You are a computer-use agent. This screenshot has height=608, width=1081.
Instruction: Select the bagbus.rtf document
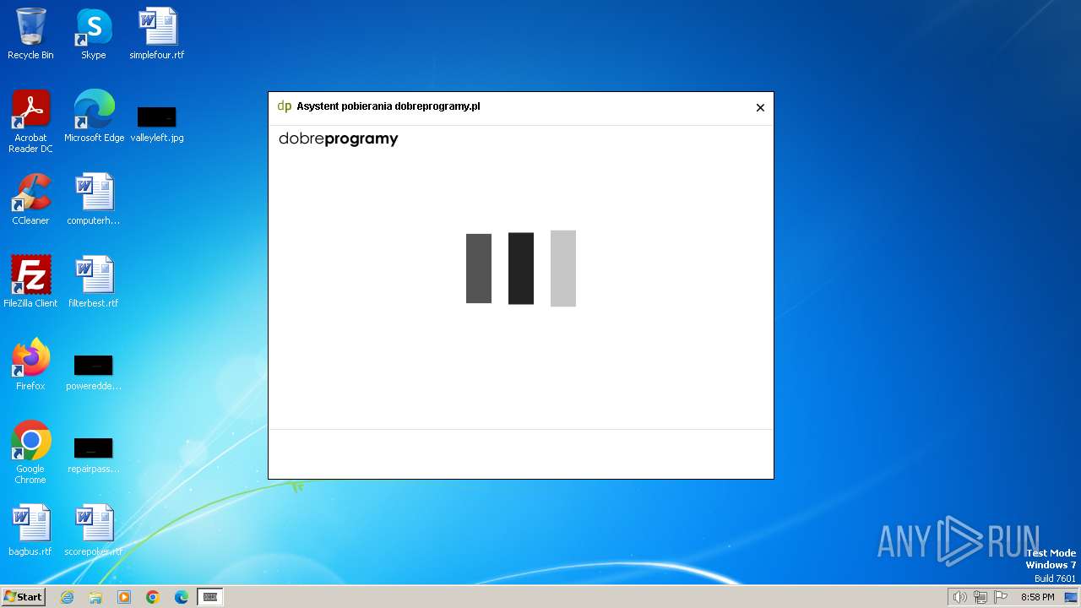tap(30, 530)
